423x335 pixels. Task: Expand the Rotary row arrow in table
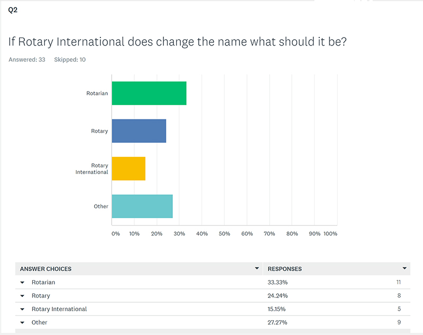coord(23,296)
